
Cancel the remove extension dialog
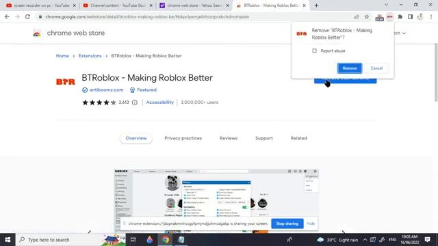(x=376, y=68)
